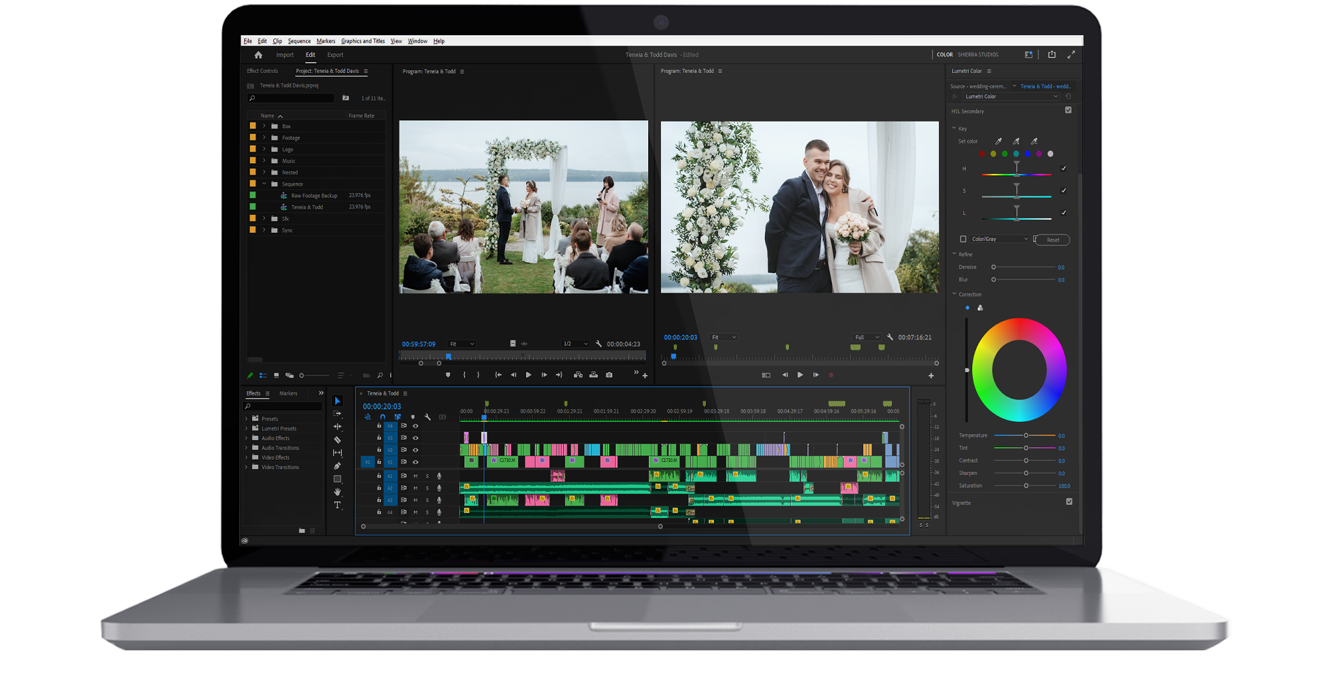Select the Type tool
The height and width of the screenshot is (690, 1327).
coord(337,505)
